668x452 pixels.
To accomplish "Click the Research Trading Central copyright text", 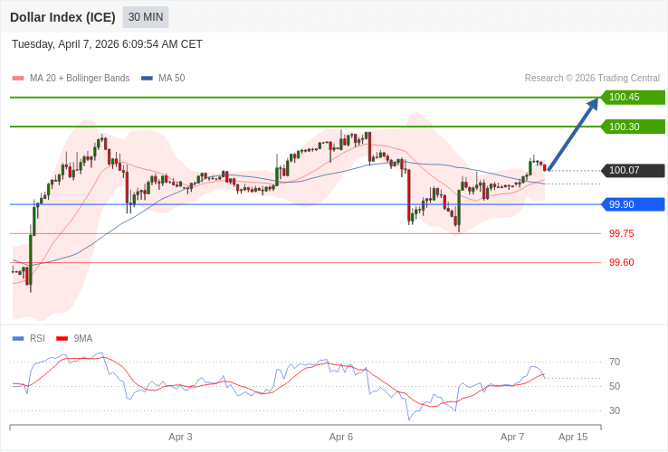I will coord(592,79).
